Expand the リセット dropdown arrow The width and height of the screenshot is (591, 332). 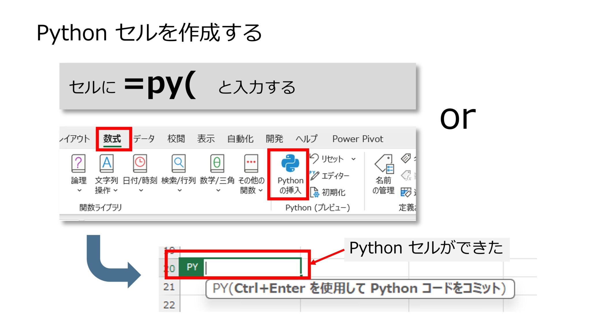354,159
